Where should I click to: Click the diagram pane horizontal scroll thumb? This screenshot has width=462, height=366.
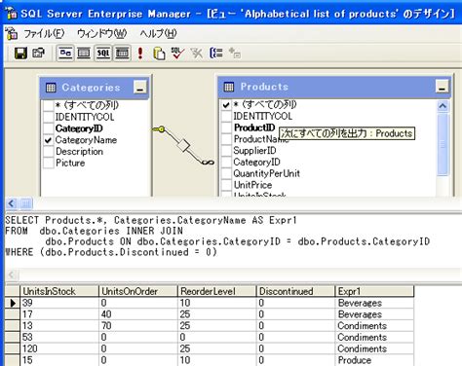click(26, 203)
